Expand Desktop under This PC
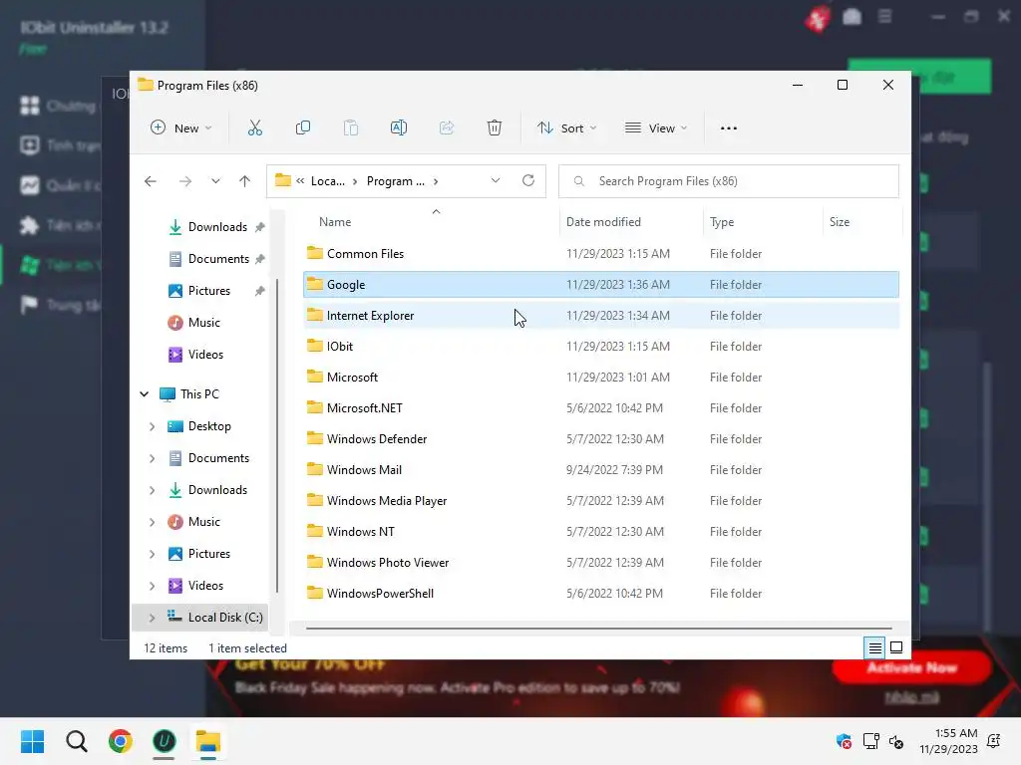The width and height of the screenshot is (1021, 765). click(152, 426)
